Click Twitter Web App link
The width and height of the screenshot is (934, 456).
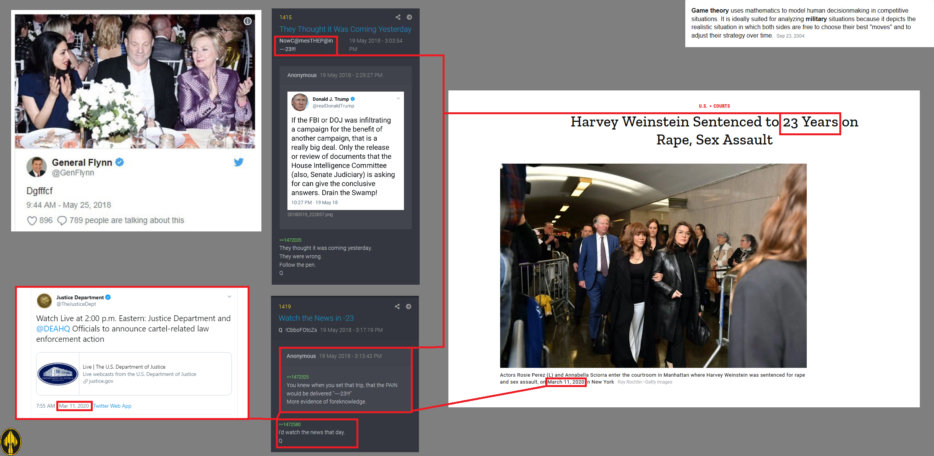click(112, 406)
